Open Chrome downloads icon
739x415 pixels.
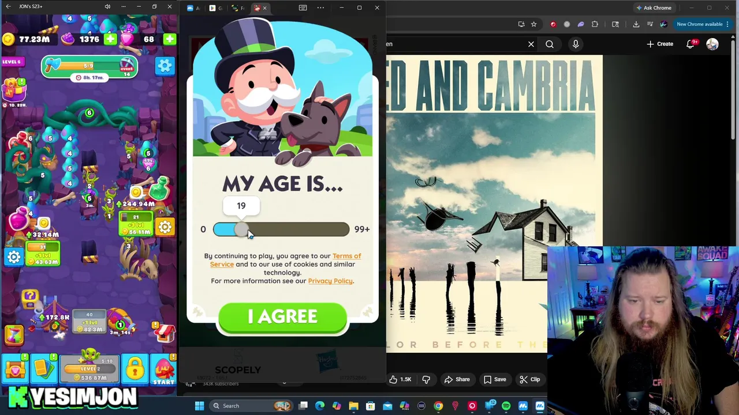[636, 24]
